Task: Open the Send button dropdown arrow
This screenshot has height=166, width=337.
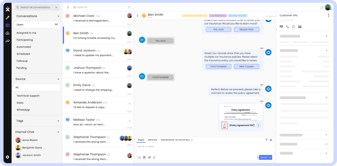Action: [x=270, y=157]
